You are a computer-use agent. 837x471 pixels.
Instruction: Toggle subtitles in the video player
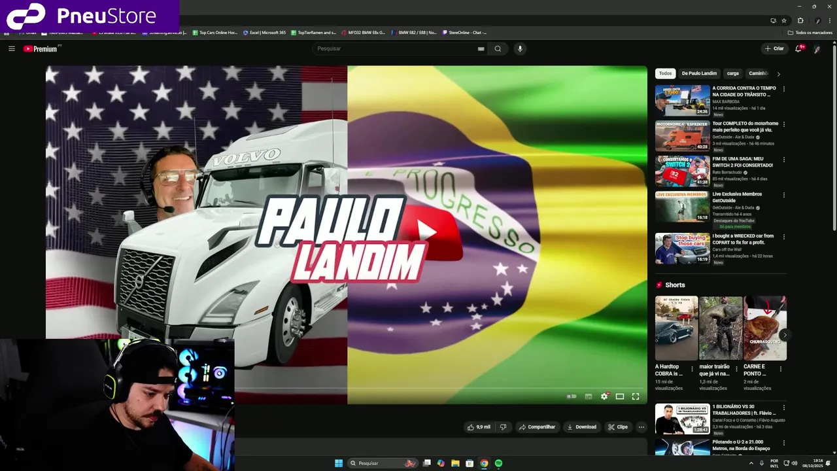[589, 396]
